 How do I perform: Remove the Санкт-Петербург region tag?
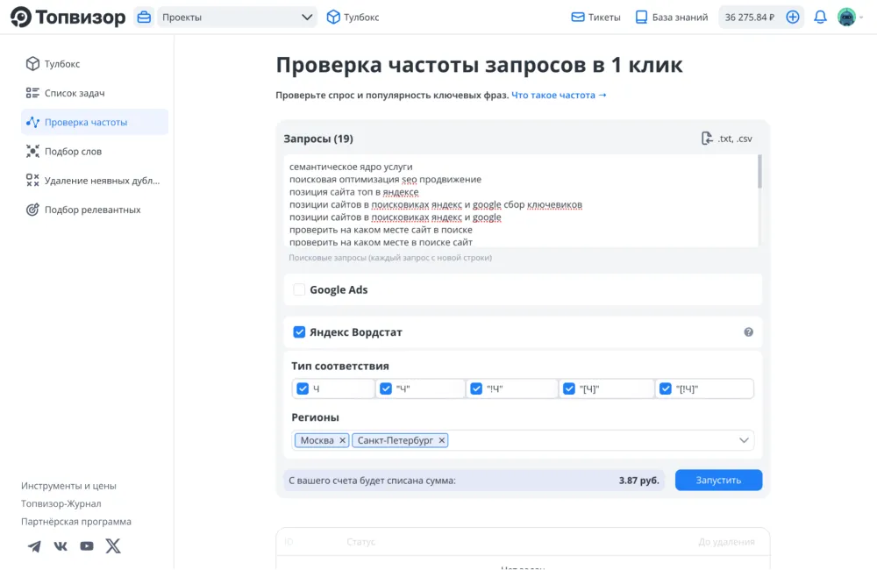point(442,441)
